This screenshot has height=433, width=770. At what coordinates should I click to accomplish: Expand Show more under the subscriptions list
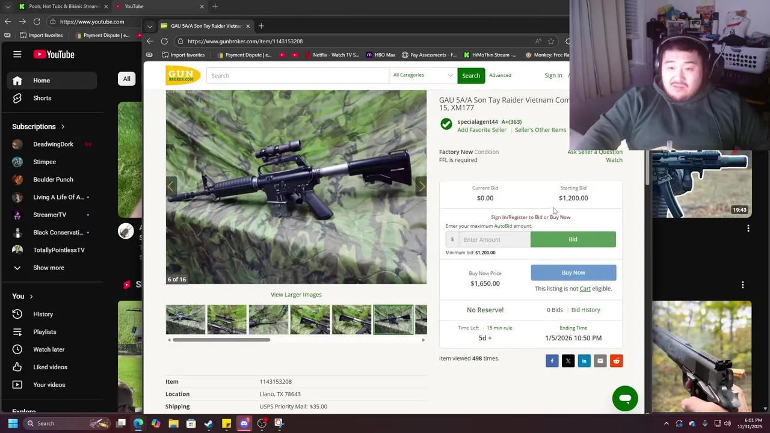[x=48, y=268]
